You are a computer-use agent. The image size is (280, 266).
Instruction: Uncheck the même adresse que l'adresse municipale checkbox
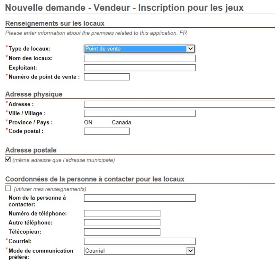(x=8, y=159)
